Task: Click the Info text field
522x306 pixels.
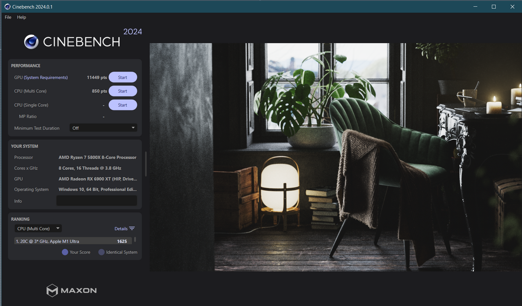Action: [x=97, y=201]
